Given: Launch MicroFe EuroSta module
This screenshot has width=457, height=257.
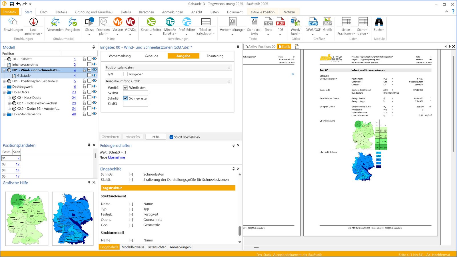Looking at the screenshot, I should 170,22.
